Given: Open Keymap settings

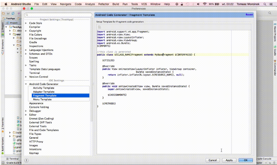Looking at the screenshot, I should pyautogui.click(x=34, y=153).
